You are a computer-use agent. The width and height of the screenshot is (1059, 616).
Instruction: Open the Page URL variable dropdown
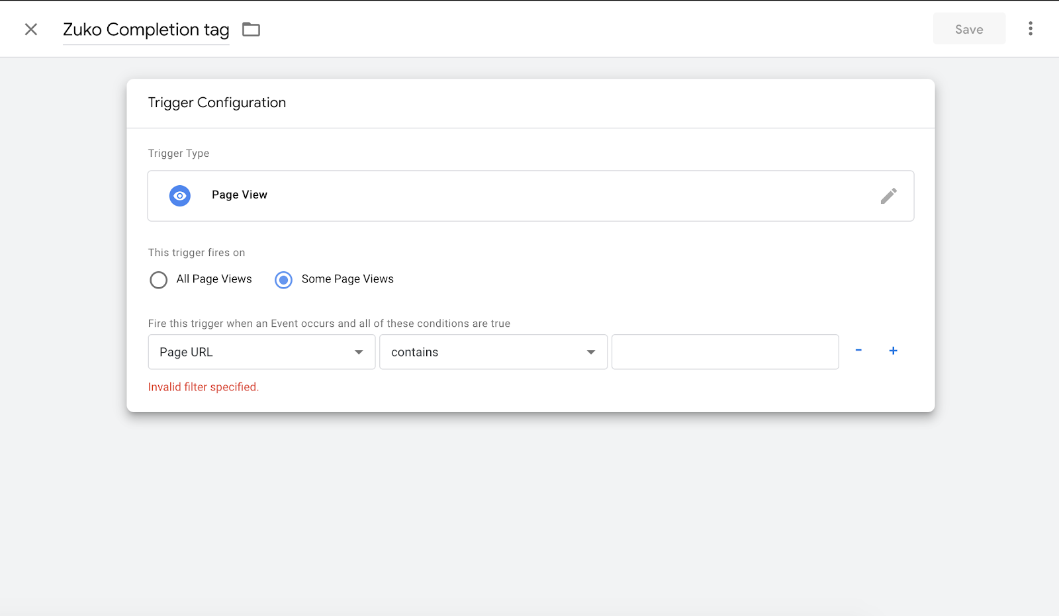pos(261,352)
